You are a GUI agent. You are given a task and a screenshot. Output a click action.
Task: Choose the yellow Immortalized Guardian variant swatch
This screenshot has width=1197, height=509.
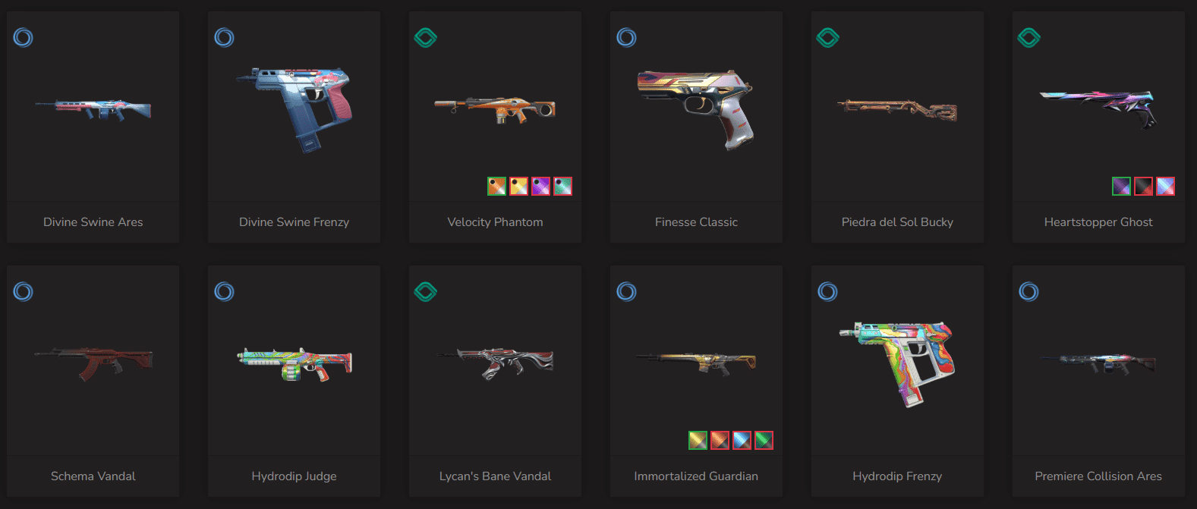(698, 440)
